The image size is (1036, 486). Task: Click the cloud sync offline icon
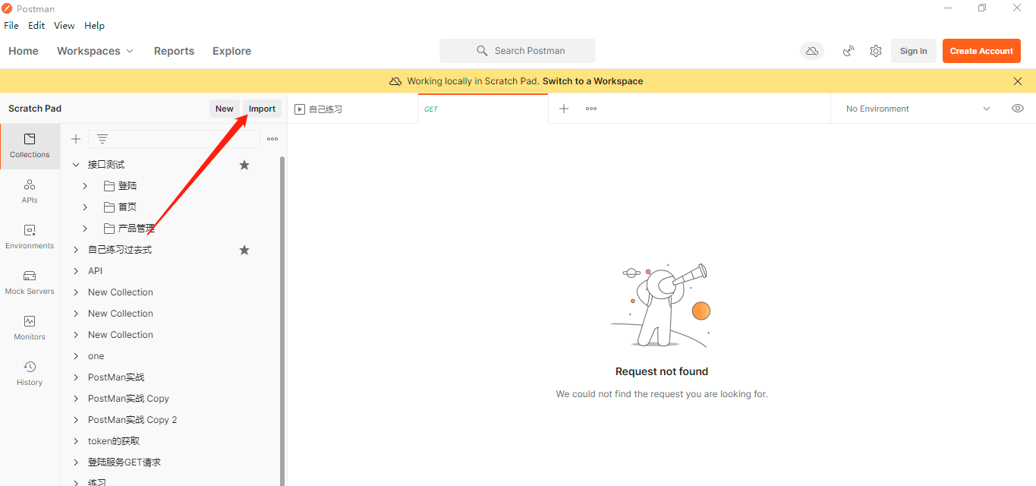(812, 51)
